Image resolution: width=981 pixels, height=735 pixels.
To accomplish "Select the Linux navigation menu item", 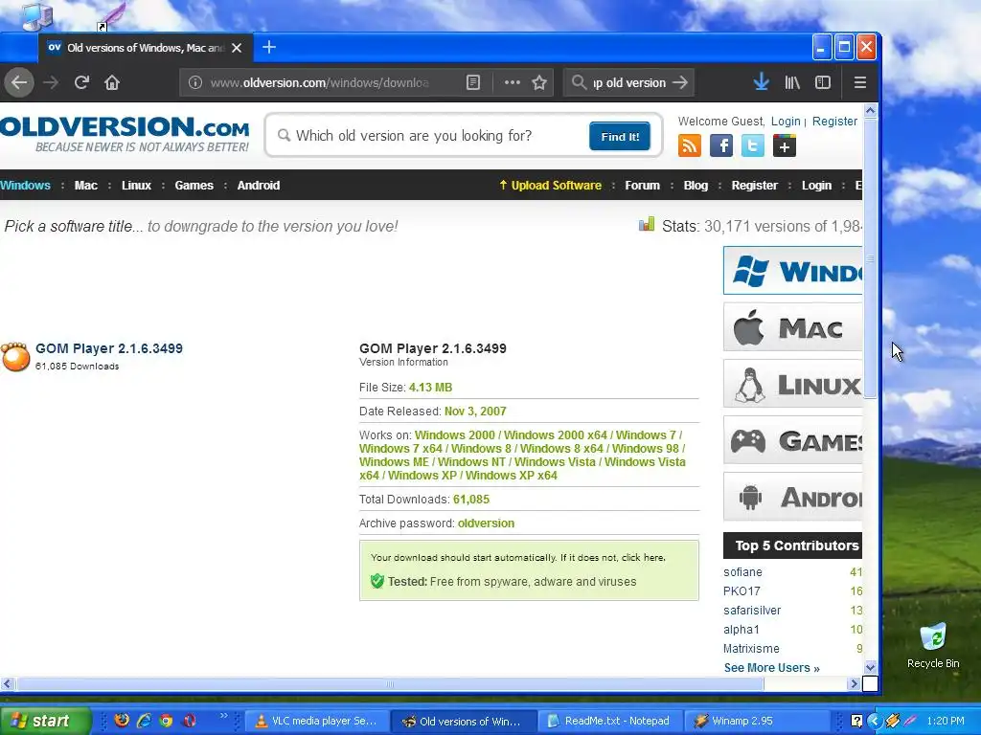I will (136, 185).
